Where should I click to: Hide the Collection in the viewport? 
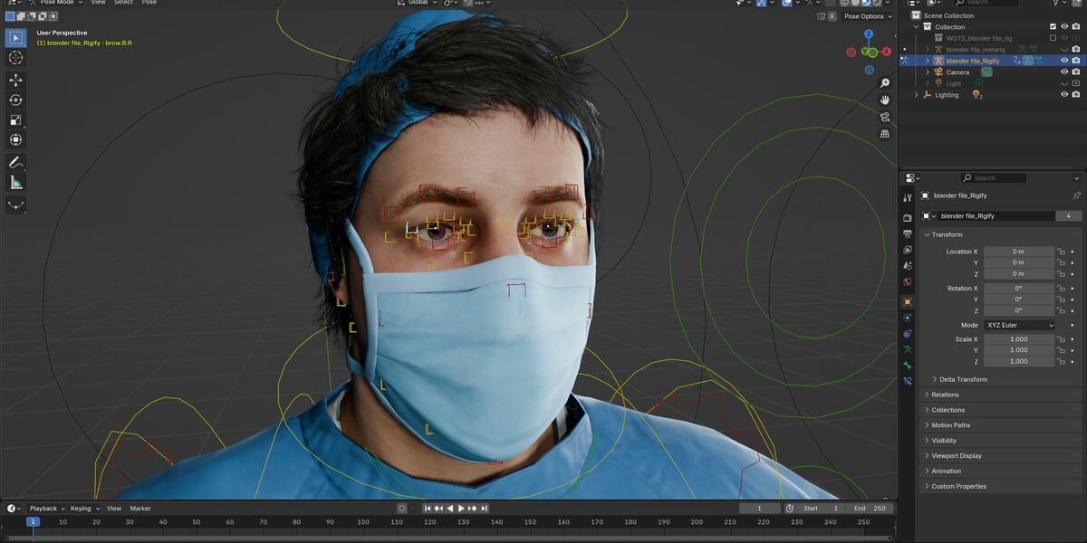pos(1064,27)
